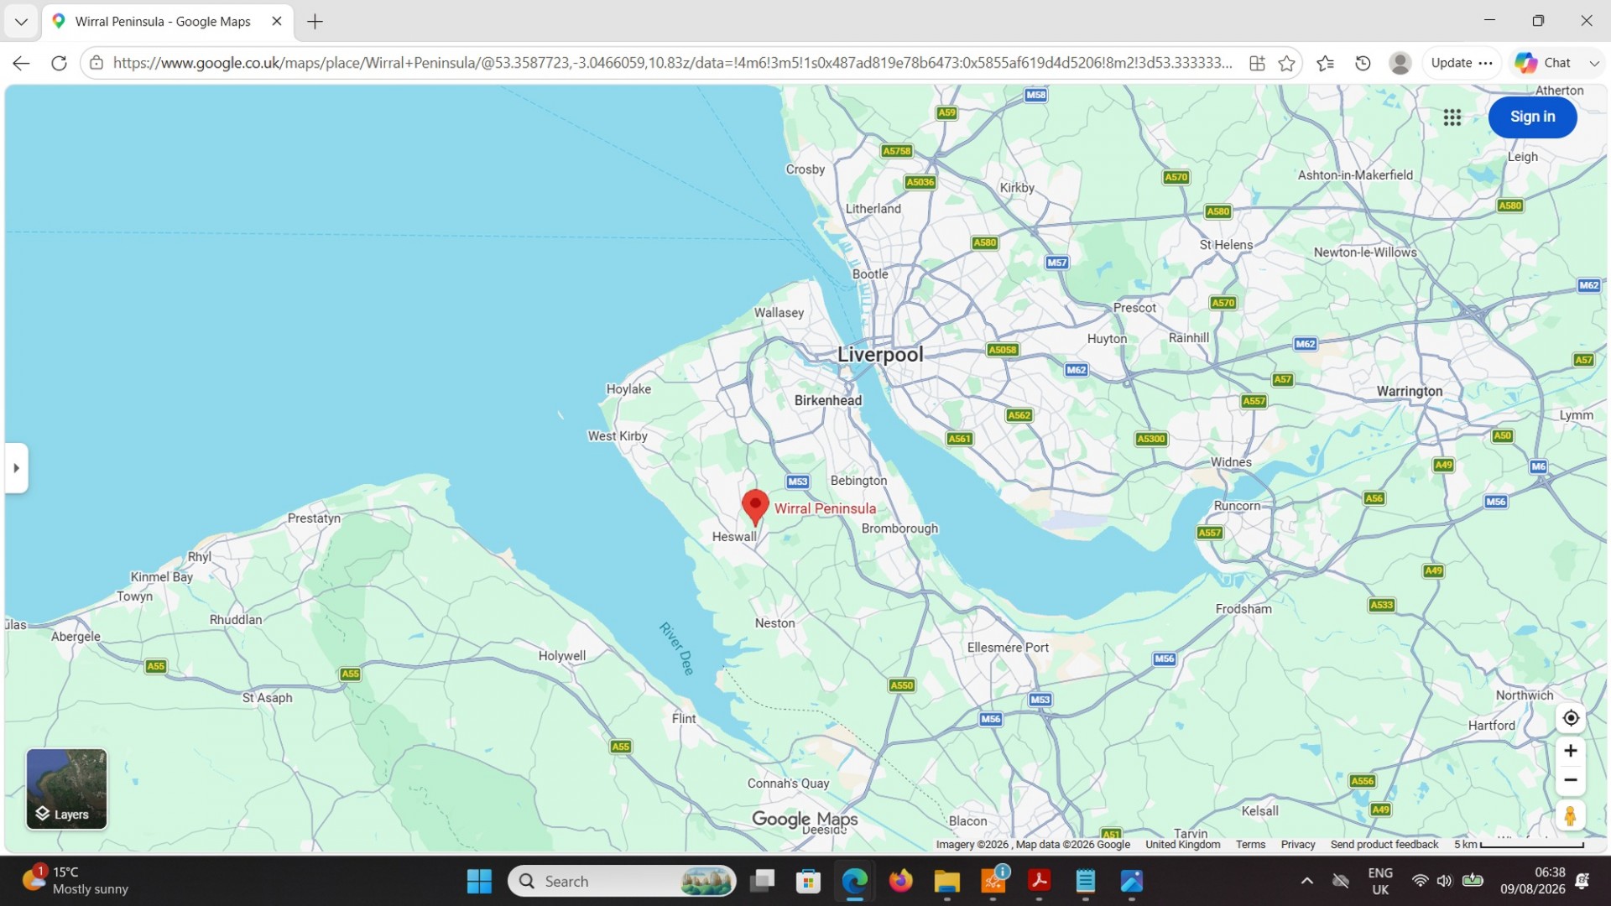Screen dimensions: 1611x906
Task: Open the browser history panel
Action: coord(1363,63)
